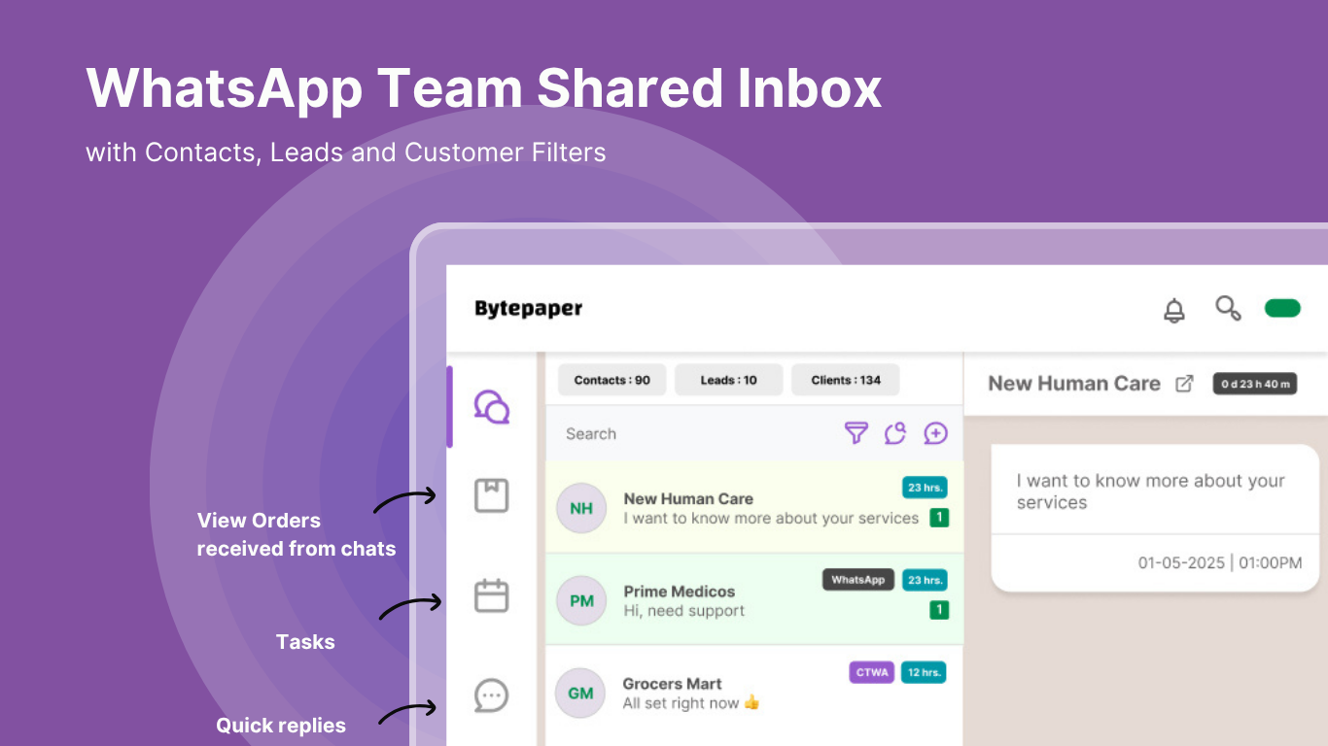1328x746 pixels.
Task: Start a new chat with plus icon
Action: [935, 433]
